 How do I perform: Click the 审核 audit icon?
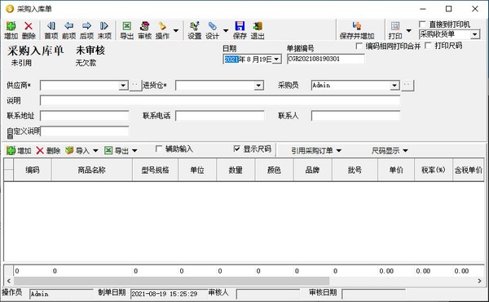[x=145, y=30]
